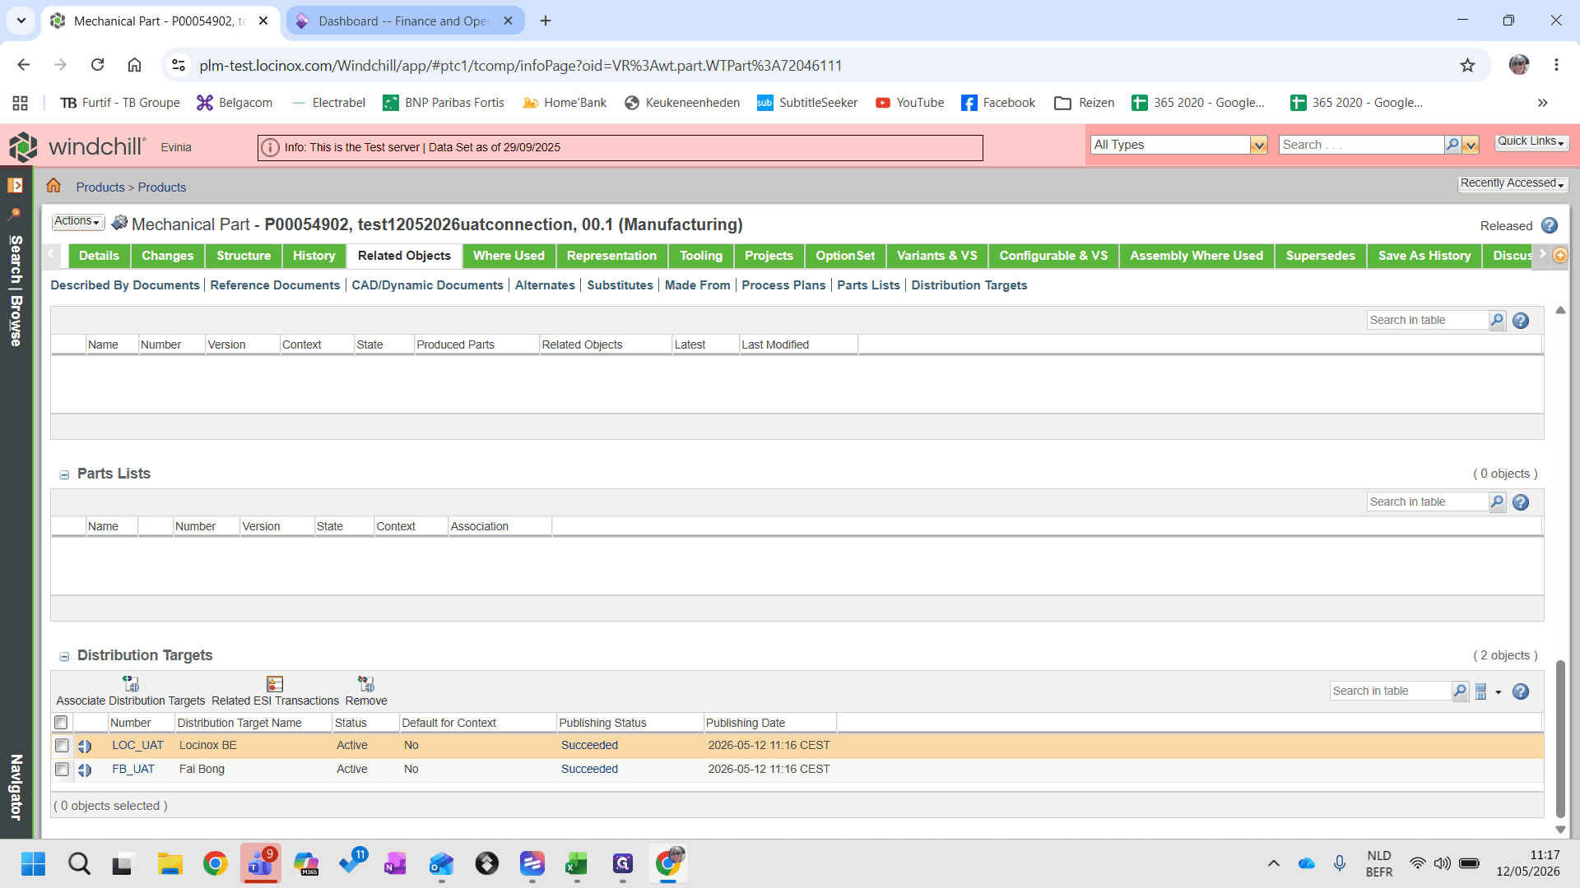Click the Parts Lists Search in table field
This screenshot has height=888, width=1580.
click(x=1427, y=502)
